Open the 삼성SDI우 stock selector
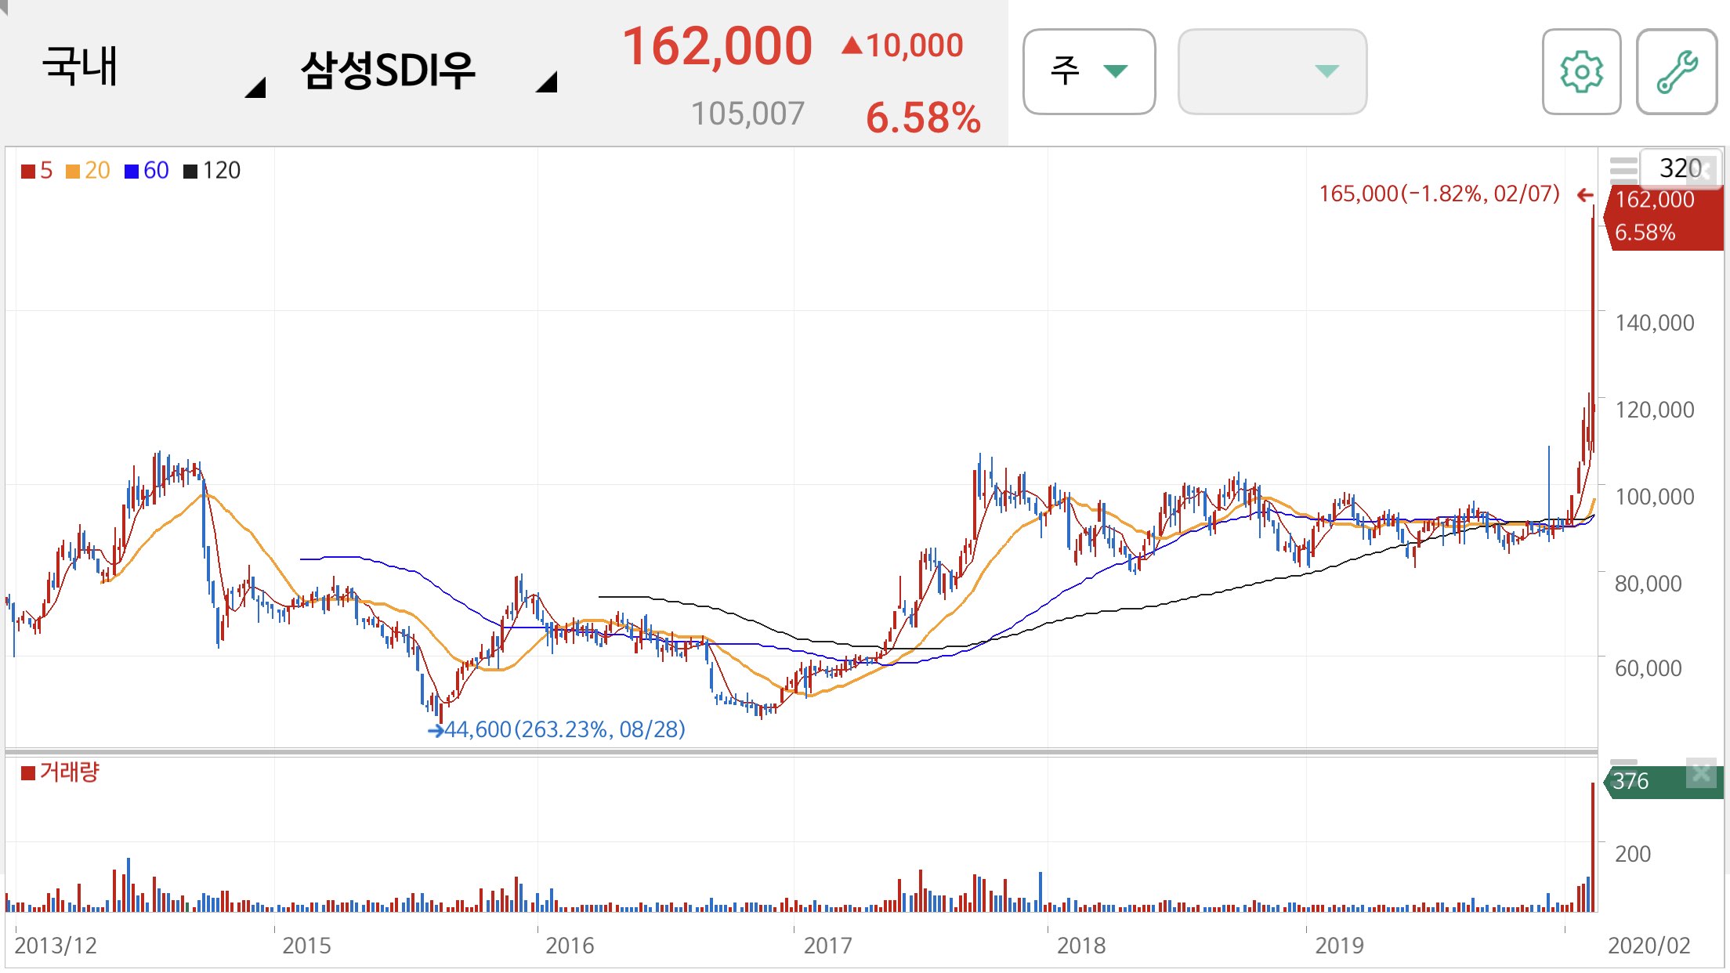 click(428, 71)
